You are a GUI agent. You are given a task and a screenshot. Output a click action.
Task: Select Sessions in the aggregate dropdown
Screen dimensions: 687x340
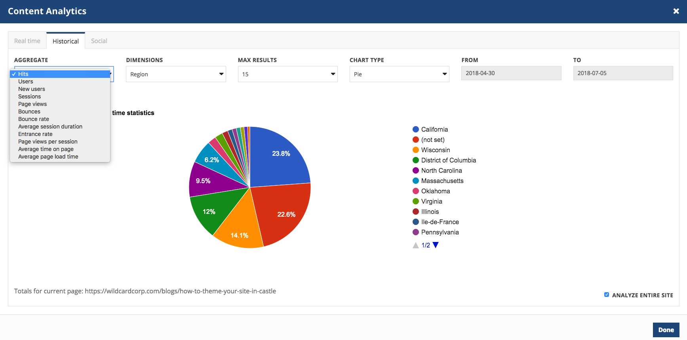click(x=60, y=96)
